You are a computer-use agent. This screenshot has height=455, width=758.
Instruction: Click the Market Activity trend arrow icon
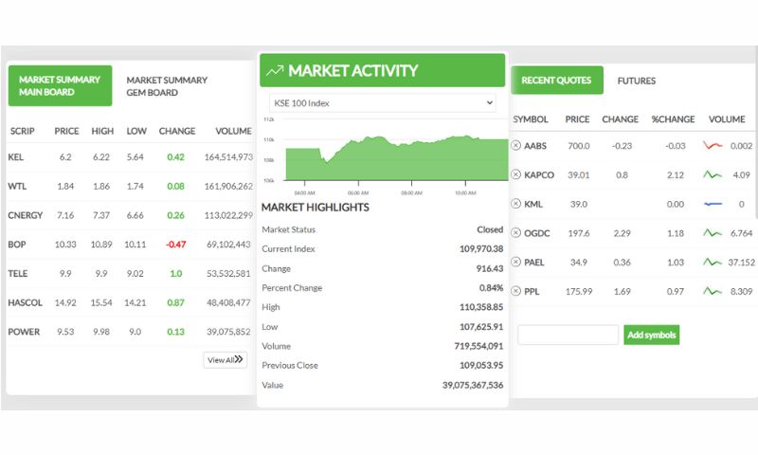coord(275,71)
